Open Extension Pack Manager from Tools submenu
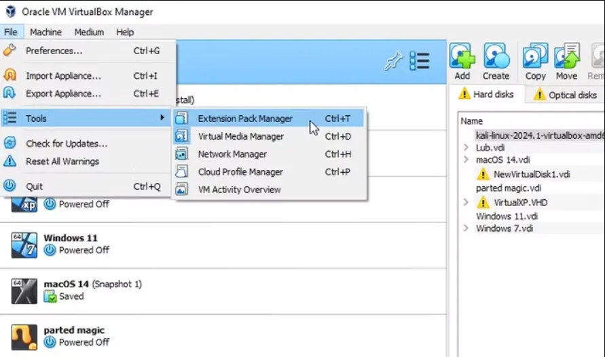Screen dimensions: 605x357 tap(245, 119)
